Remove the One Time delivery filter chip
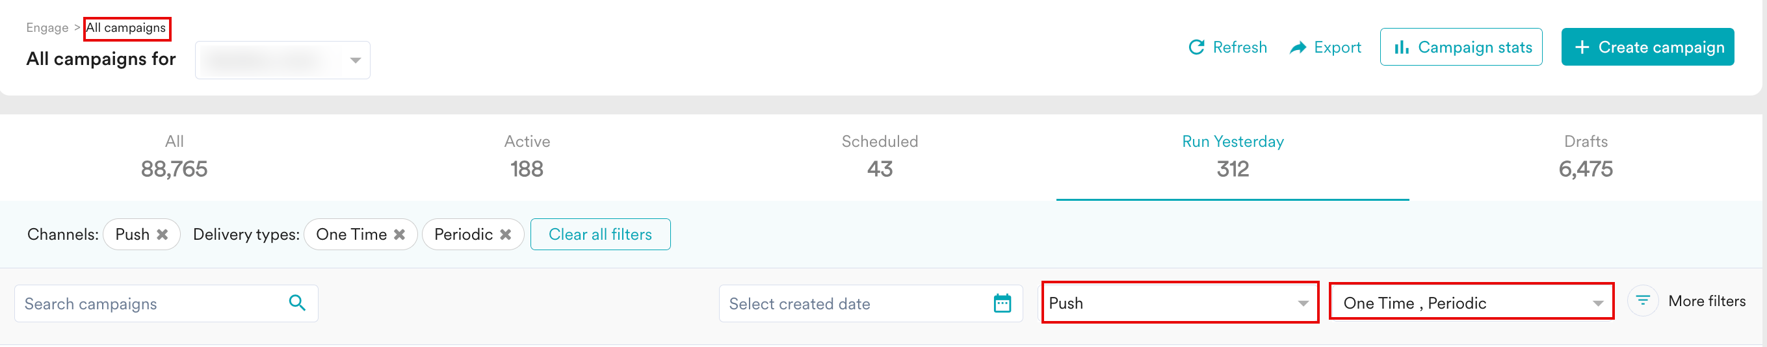 pyautogui.click(x=399, y=235)
